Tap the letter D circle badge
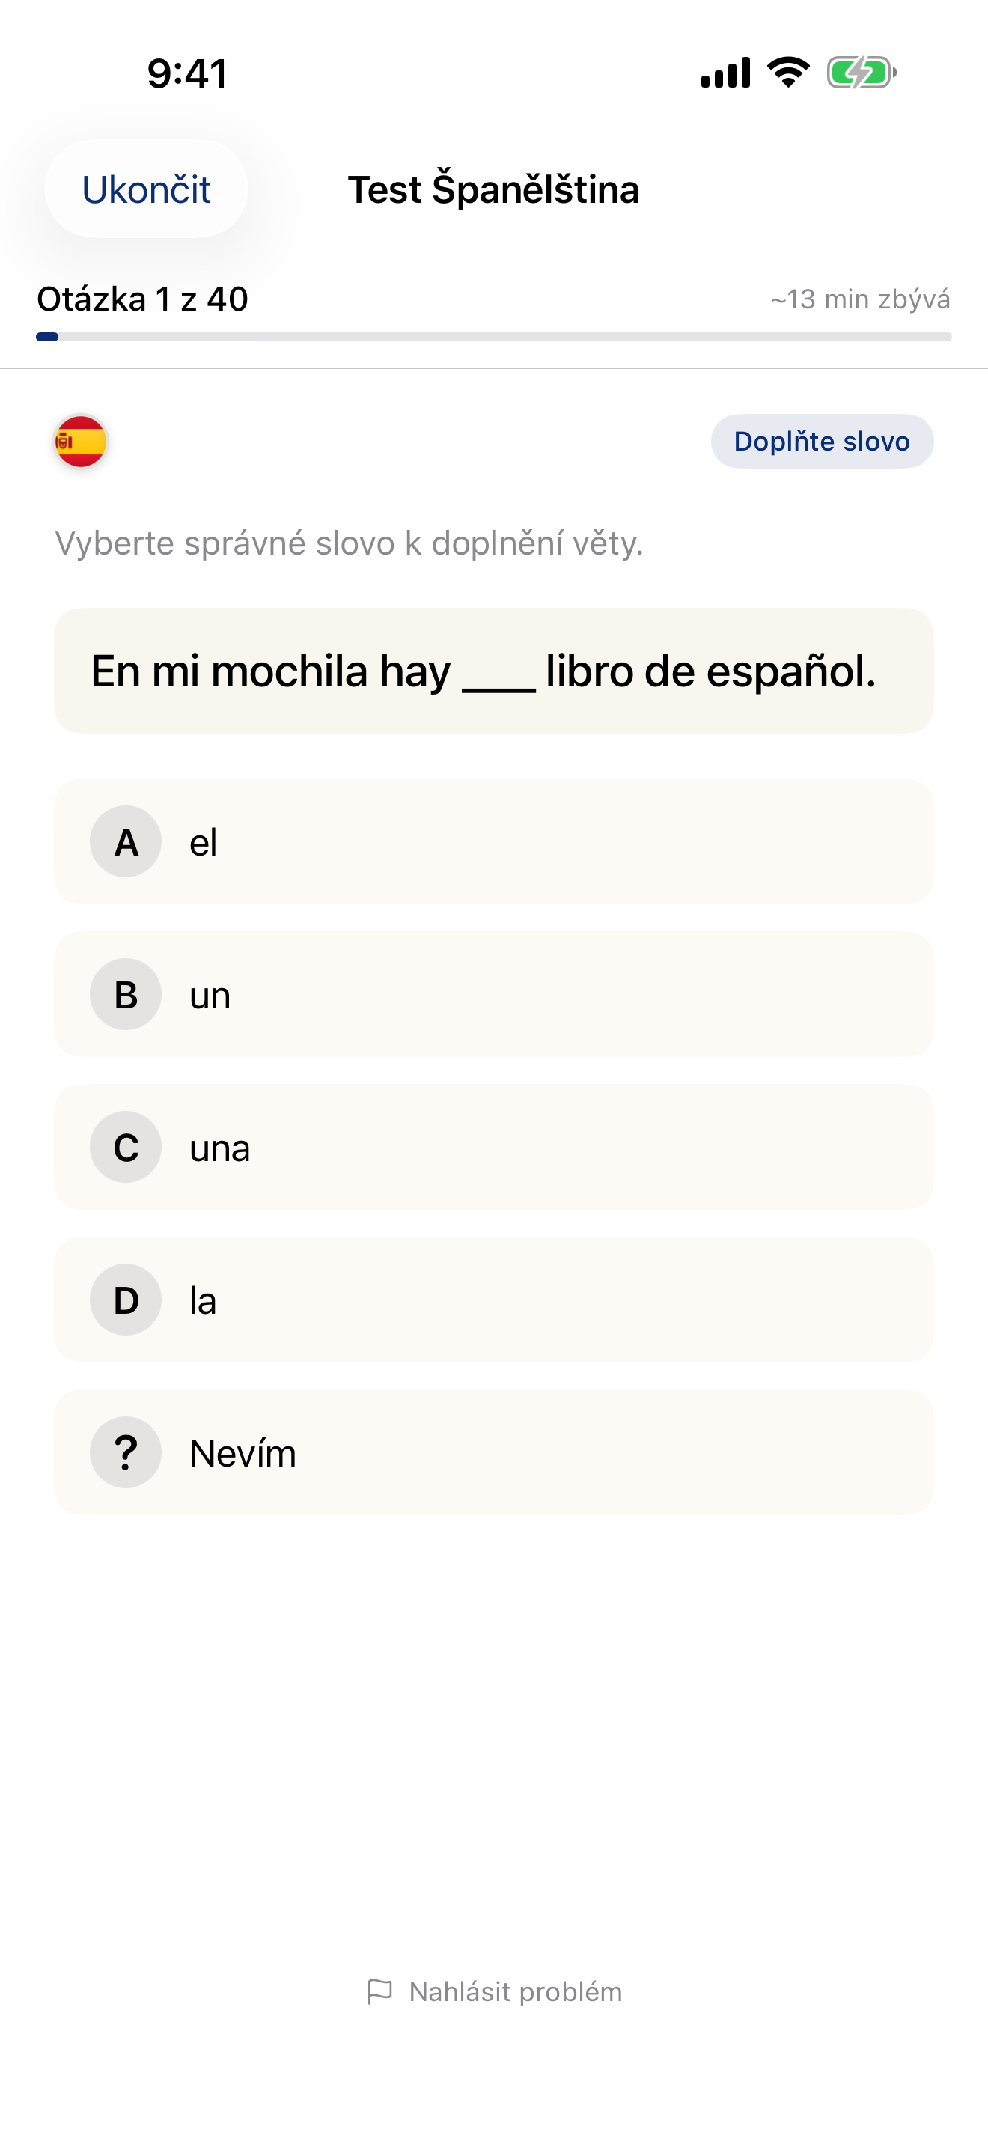The height and width of the screenshot is (2147, 988). pos(126,1300)
